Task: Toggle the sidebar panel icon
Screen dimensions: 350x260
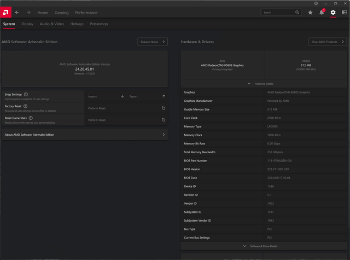Action: point(345,13)
